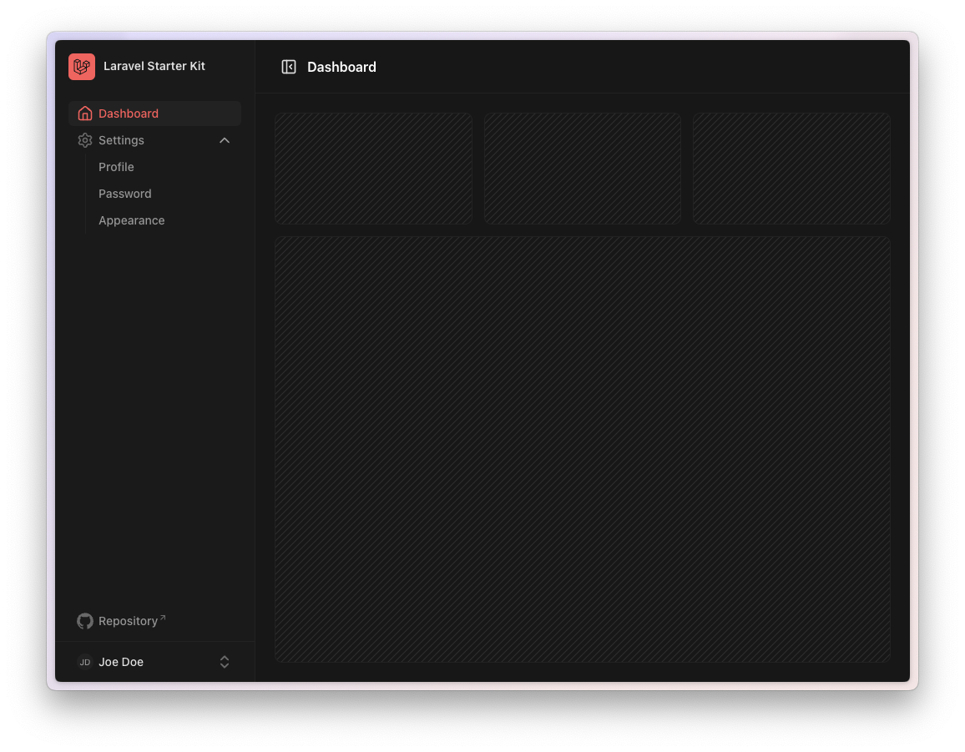
Task: Click the JD avatar circle
Action: tap(84, 662)
